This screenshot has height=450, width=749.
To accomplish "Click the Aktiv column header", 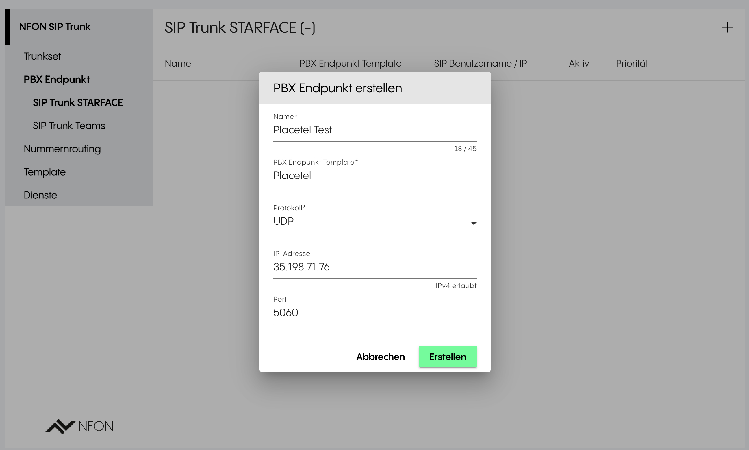I will pyautogui.click(x=579, y=63).
